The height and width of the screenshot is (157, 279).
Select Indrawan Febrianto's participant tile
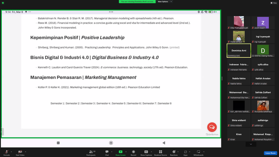239,65
